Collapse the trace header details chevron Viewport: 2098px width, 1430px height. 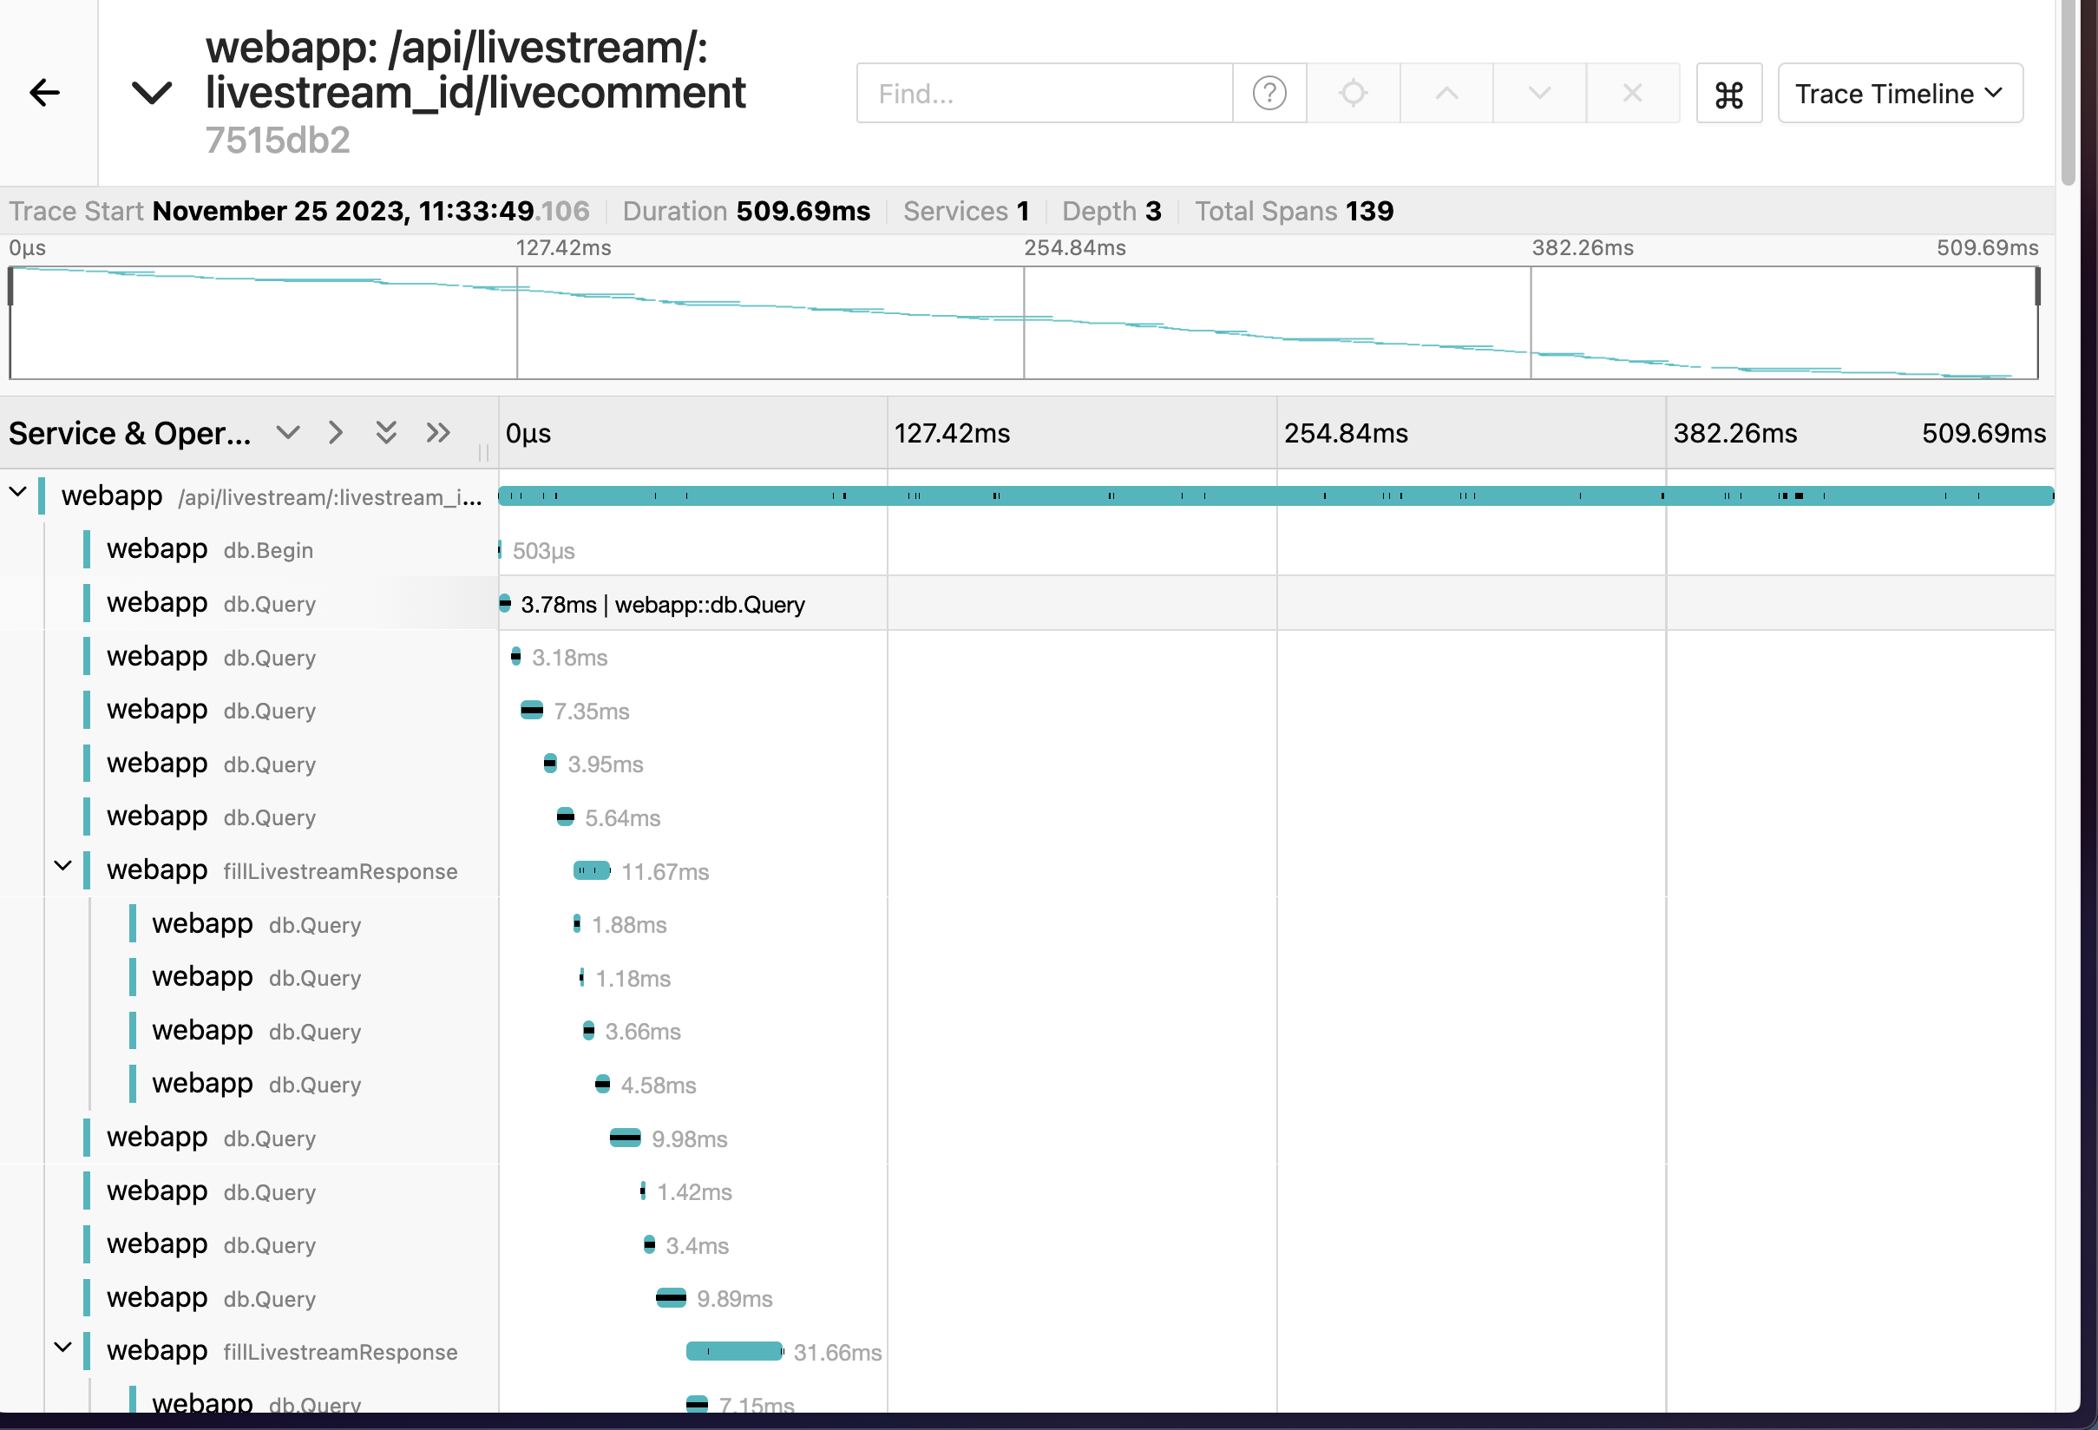(x=152, y=92)
